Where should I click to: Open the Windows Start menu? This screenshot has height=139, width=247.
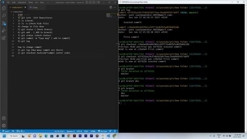click(4, 136)
